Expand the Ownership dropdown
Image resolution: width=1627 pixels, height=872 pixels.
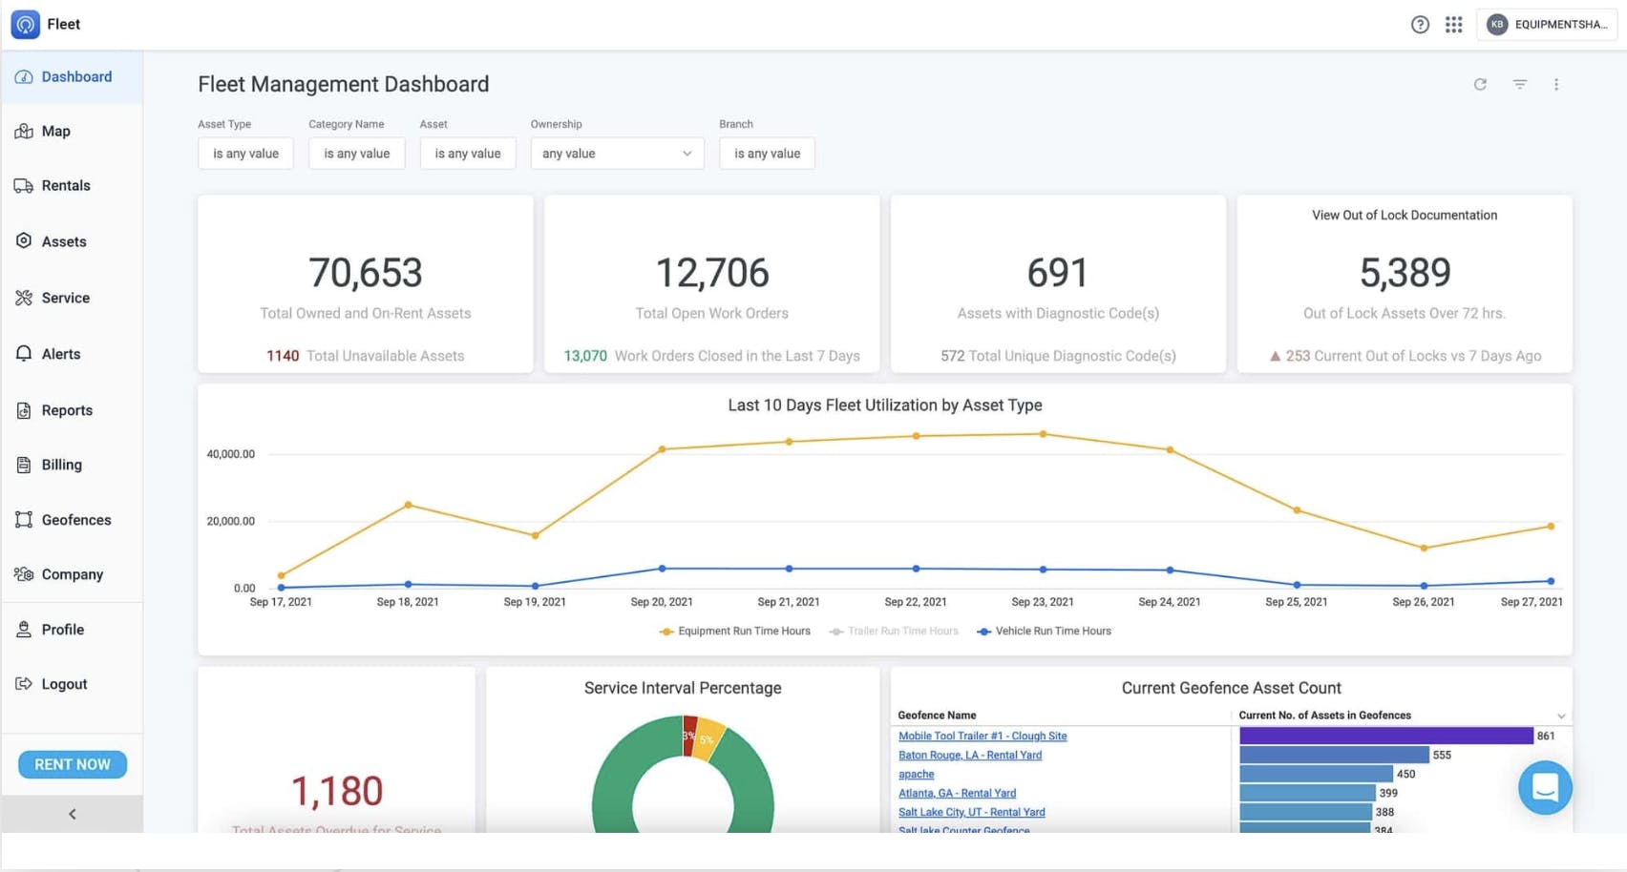point(617,154)
